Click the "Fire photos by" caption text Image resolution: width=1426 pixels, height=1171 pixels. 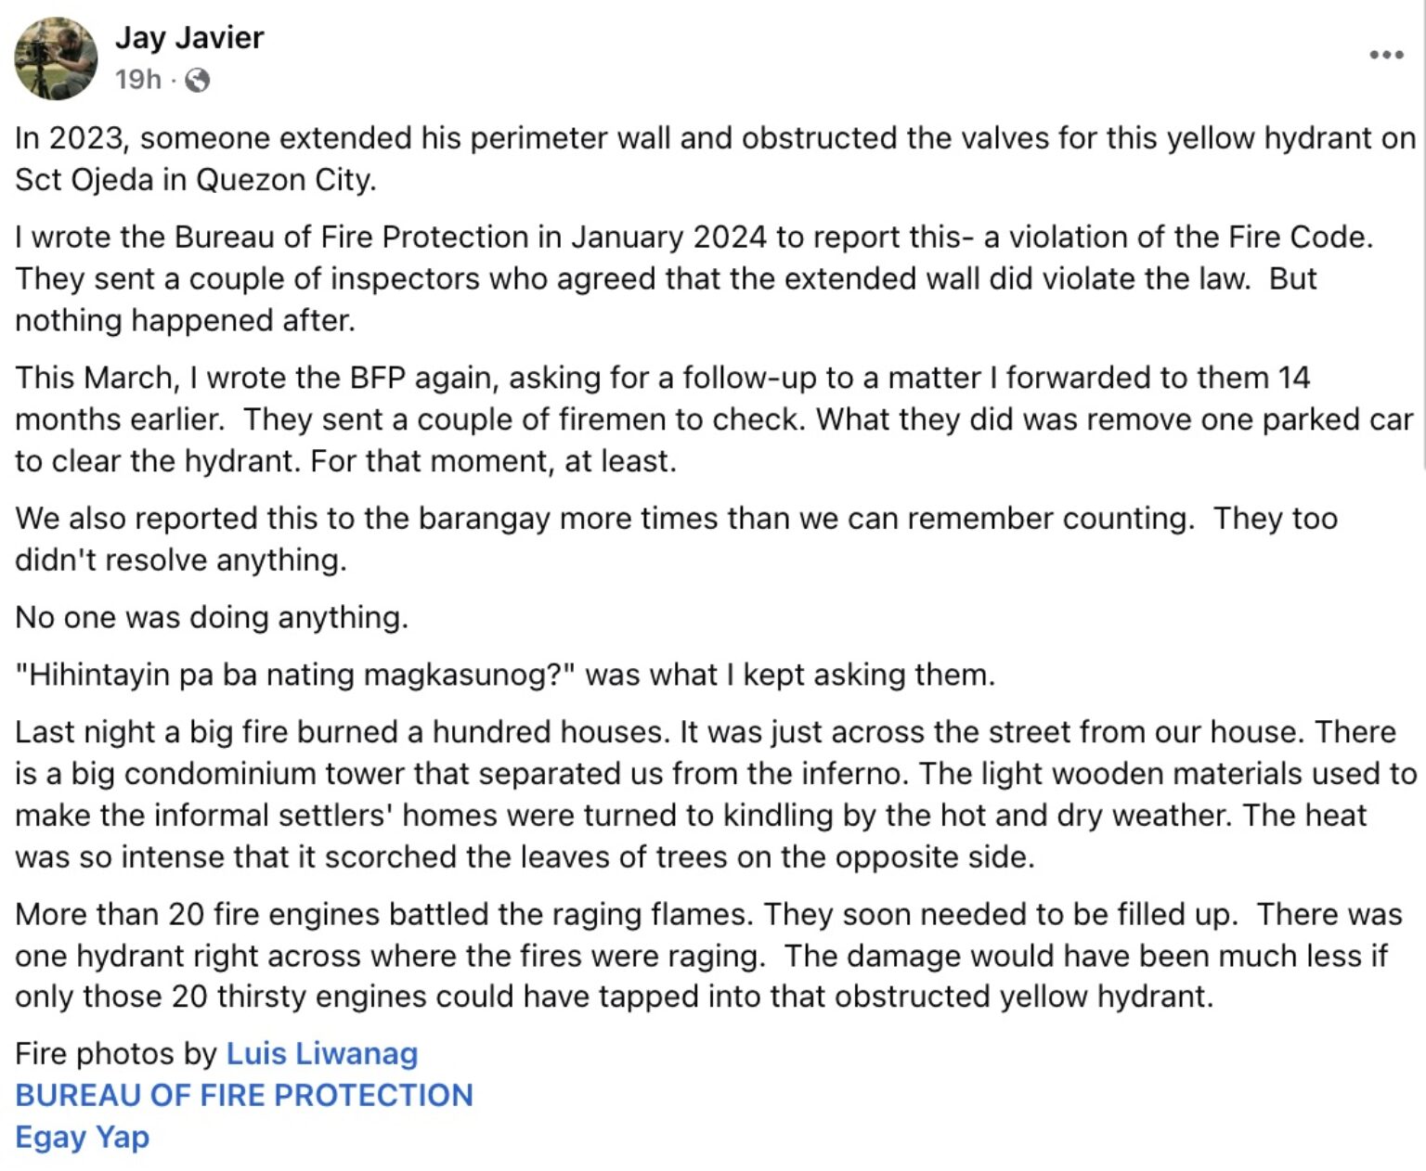tap(115, 1053)
